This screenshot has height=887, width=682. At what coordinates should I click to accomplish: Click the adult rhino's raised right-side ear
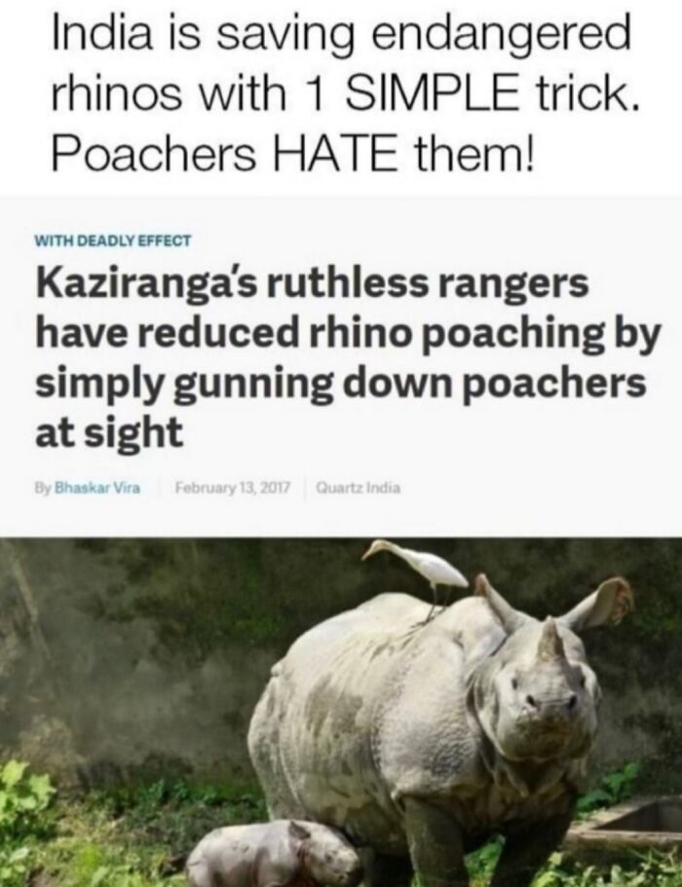[x=599, y=605]
